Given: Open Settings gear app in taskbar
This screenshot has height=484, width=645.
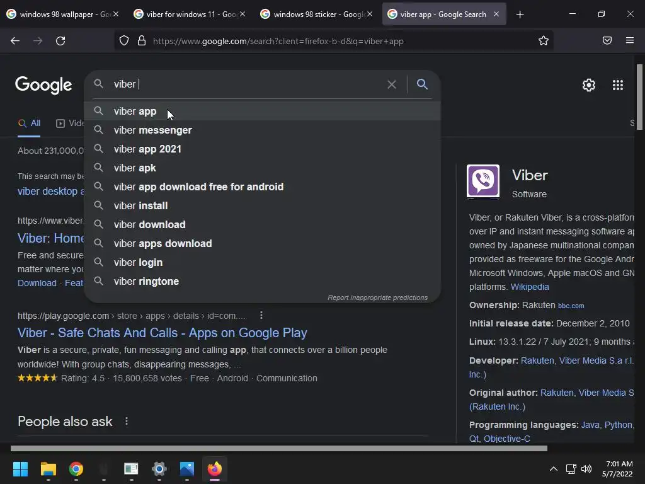Looking at the screenshot, I should (x=159, y=469).
